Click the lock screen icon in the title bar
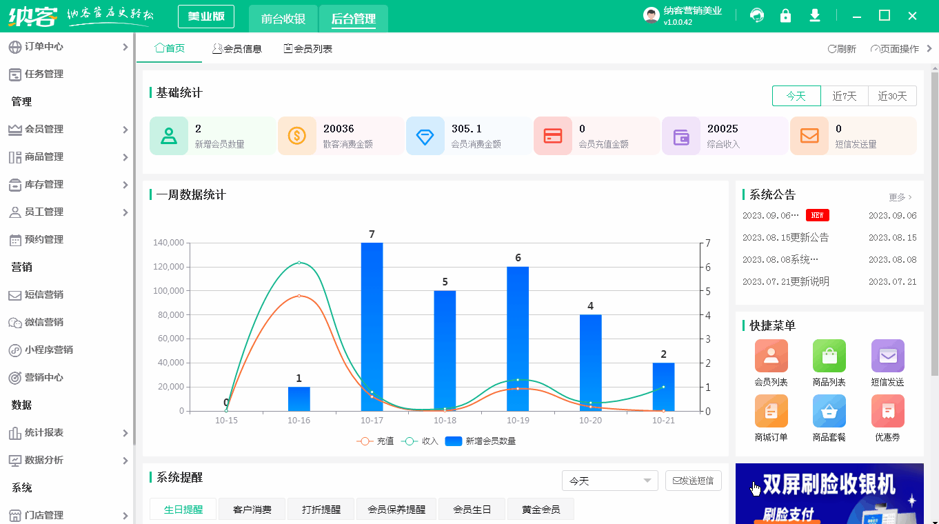This screenshot has width=939, height=524. tap(785, 14)
